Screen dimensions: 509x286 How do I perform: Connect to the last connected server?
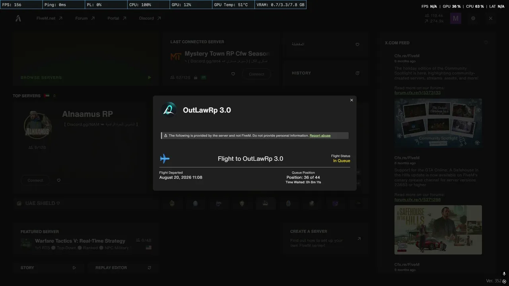click(x=256, y=74)
